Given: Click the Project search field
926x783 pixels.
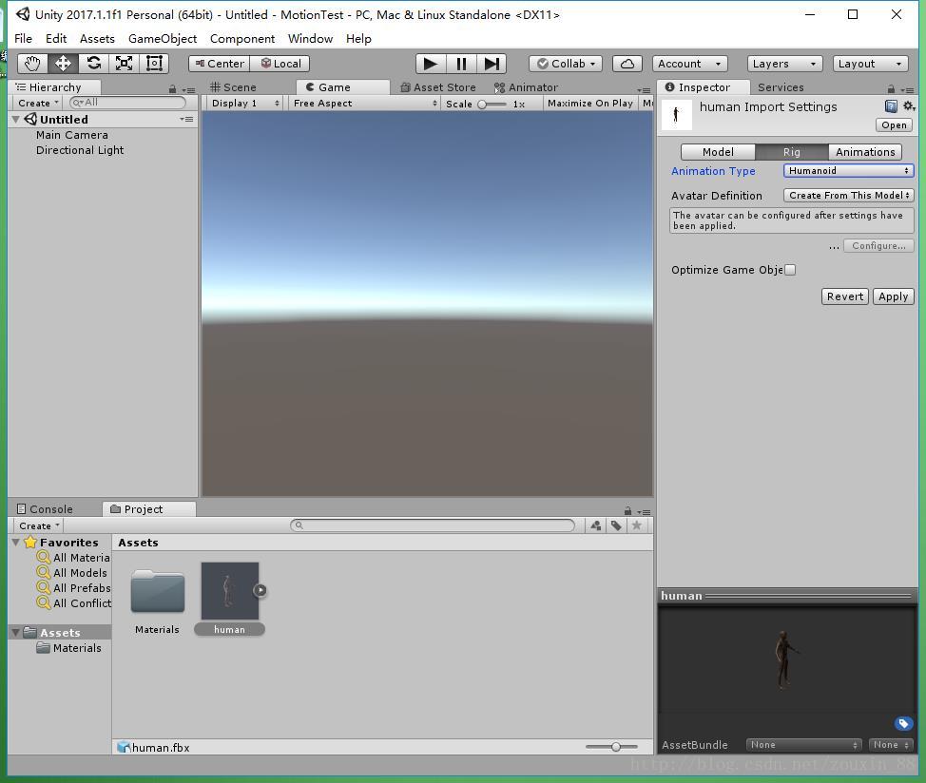Looking at the screenshot, I should [433, 525].
